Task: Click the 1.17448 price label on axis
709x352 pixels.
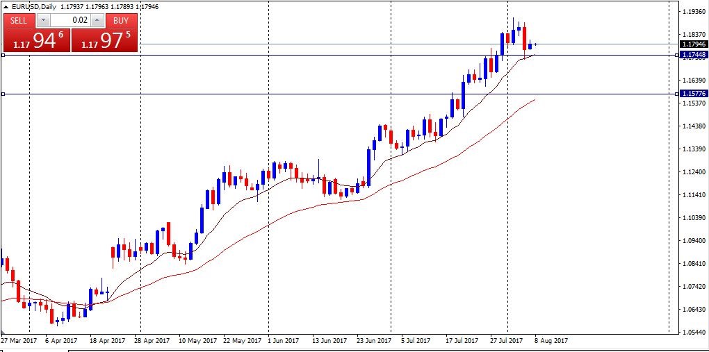Action: point(693,55)
